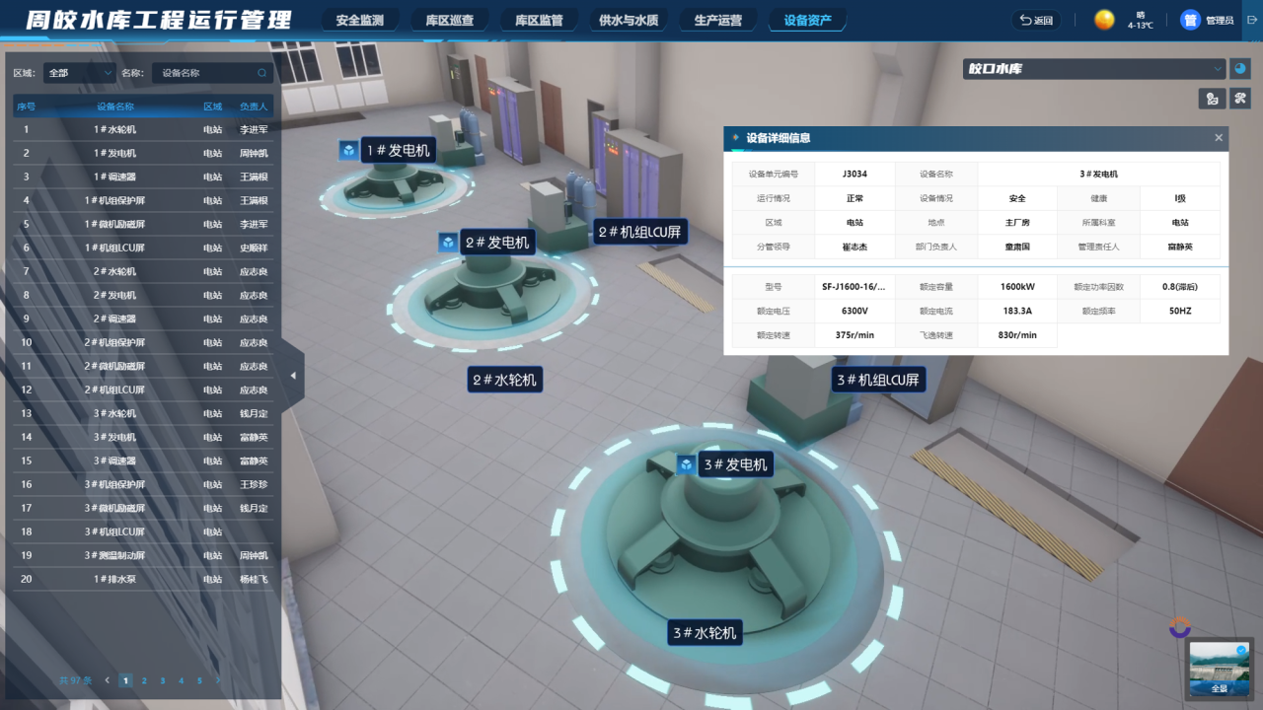Click the 返回 back button
Screen dimensions: 1263x710
click(1037, 20)
